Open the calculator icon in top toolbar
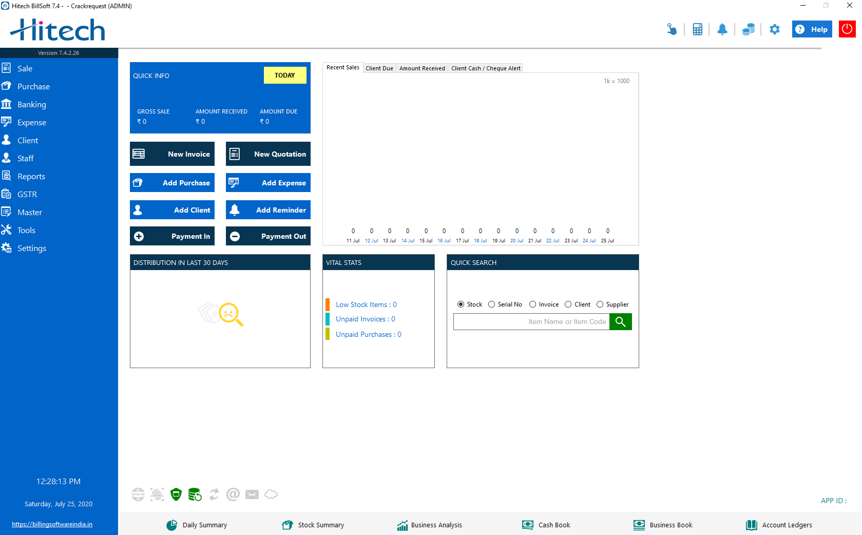 (x=697, y=29)
